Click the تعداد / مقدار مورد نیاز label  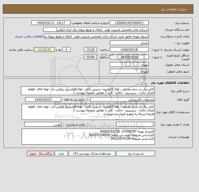tap(175, 124)
